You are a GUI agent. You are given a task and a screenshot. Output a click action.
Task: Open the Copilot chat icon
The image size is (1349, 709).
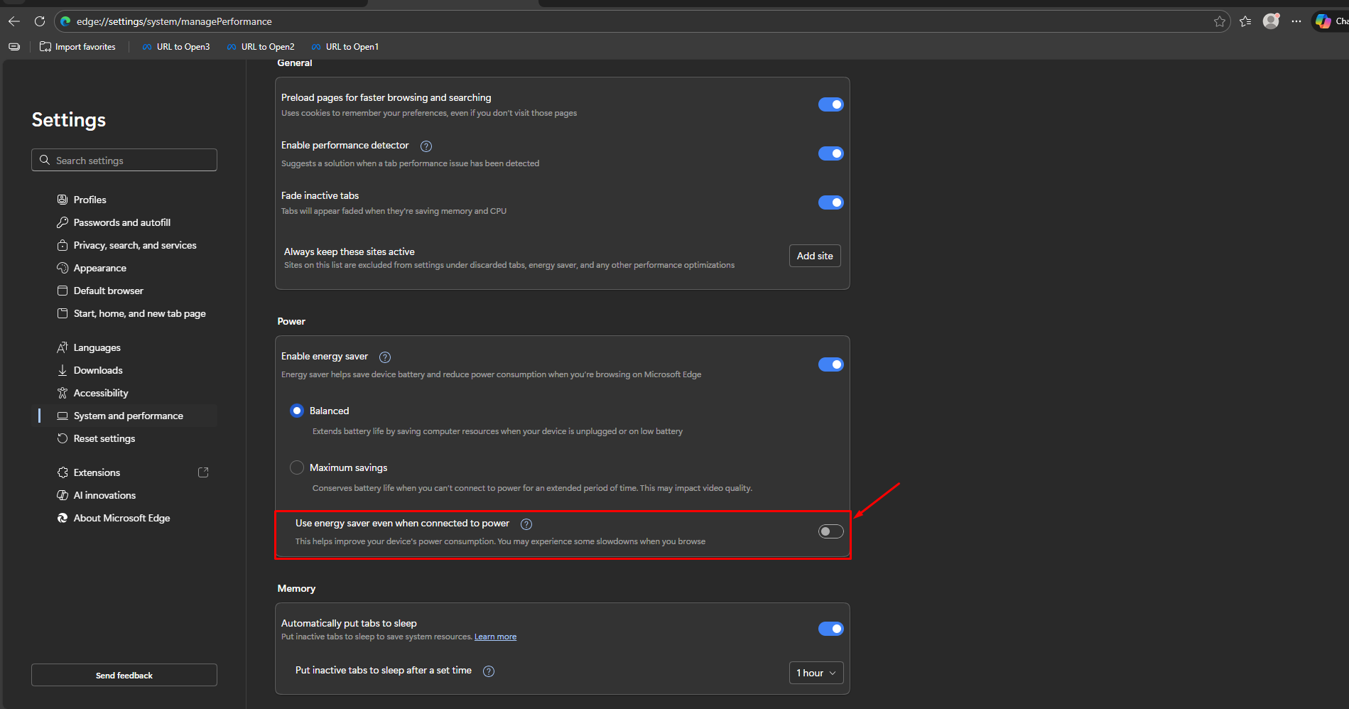click(1323, 21)
